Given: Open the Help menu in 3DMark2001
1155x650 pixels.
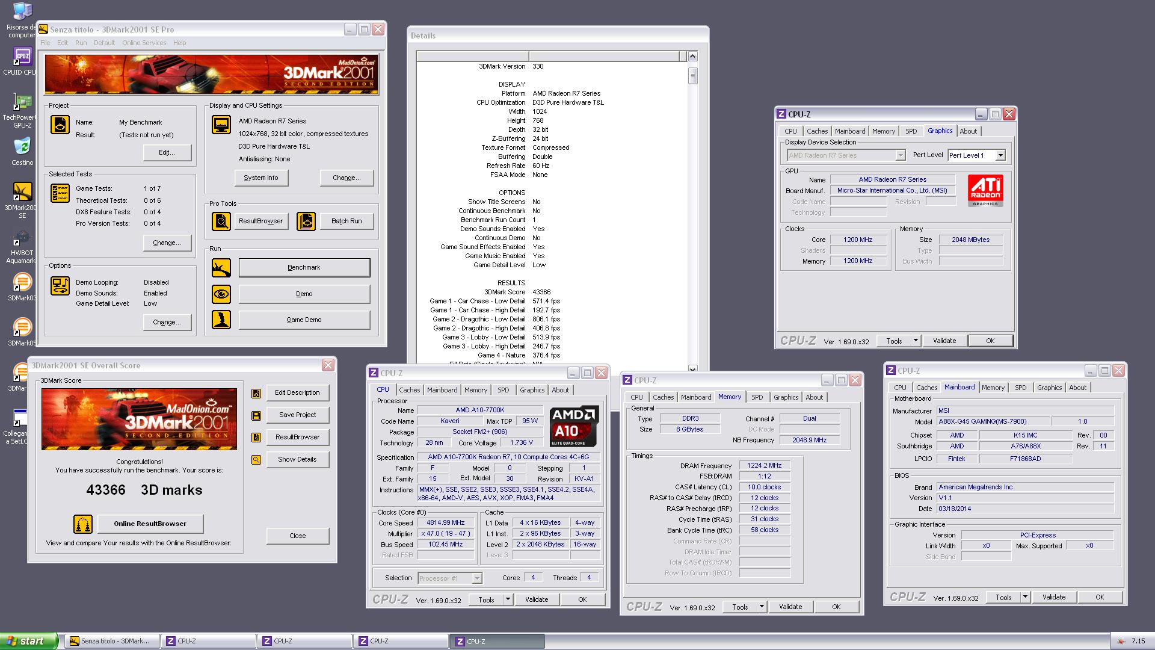Looking at the screenshot, I should (179, 43).
